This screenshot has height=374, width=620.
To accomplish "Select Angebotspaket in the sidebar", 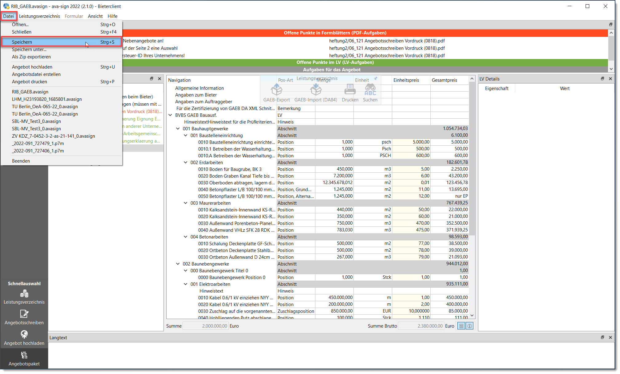I will 24,359.
